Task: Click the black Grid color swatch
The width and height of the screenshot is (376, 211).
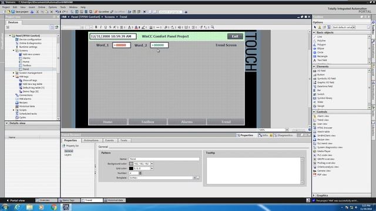Action: click(131, 168)
